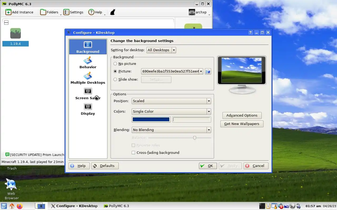Click the muted volume tray icon
The width and height of the screenshot is (337, 210).
coord(280,206)
